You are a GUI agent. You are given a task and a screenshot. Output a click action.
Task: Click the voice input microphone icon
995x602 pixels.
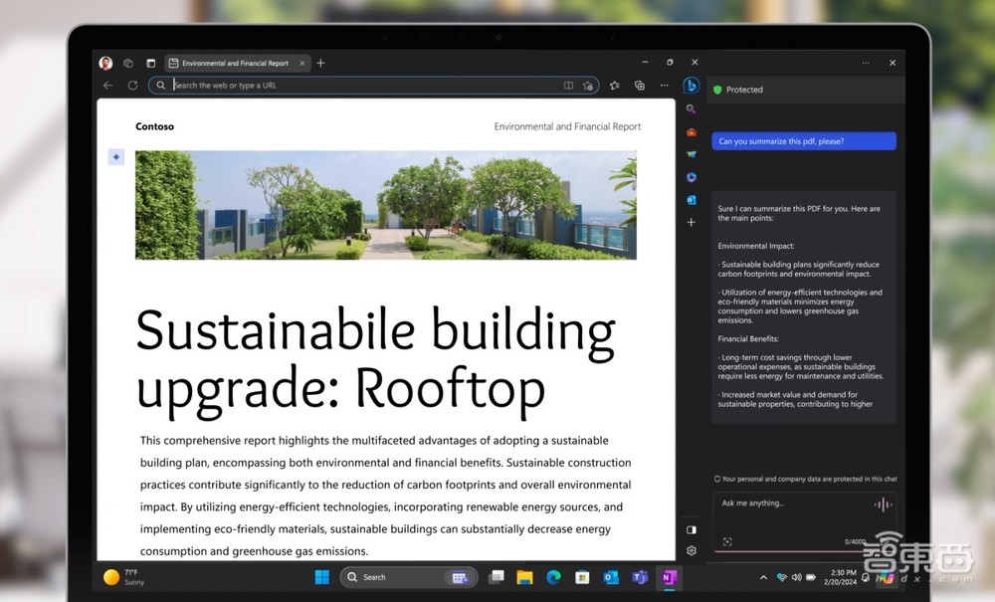tap(883, 504)
